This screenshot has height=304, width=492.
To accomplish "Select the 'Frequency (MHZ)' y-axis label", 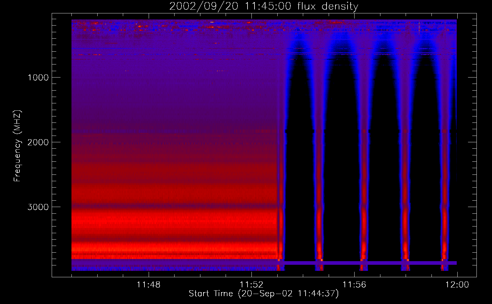I will (x=17, y=146).
